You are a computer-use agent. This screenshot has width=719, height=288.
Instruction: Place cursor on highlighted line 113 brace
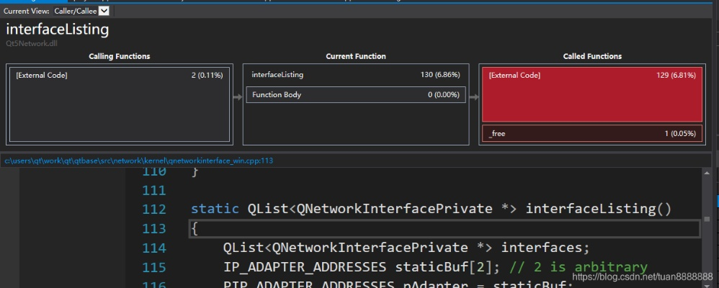tap(195, 228)
